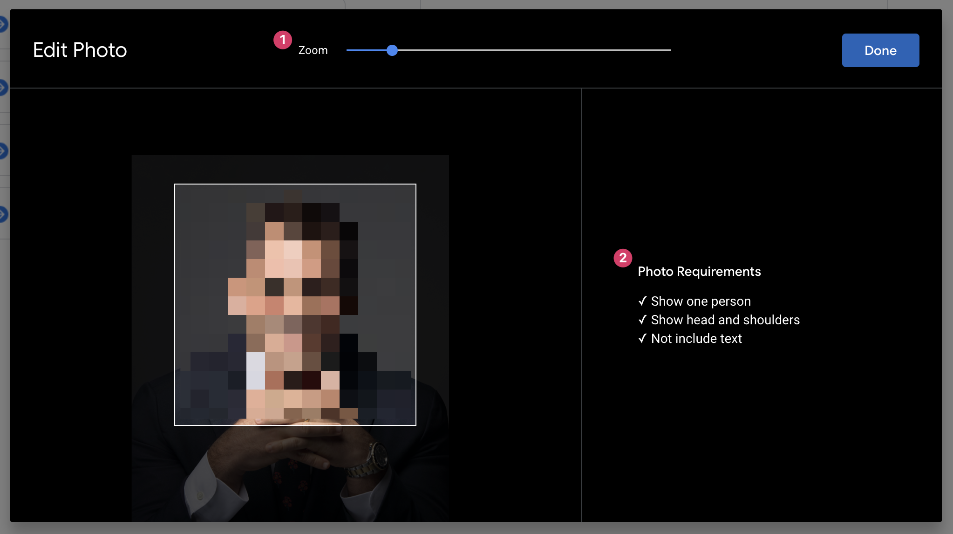Click the wristwatch in the photo

(377, 456)
